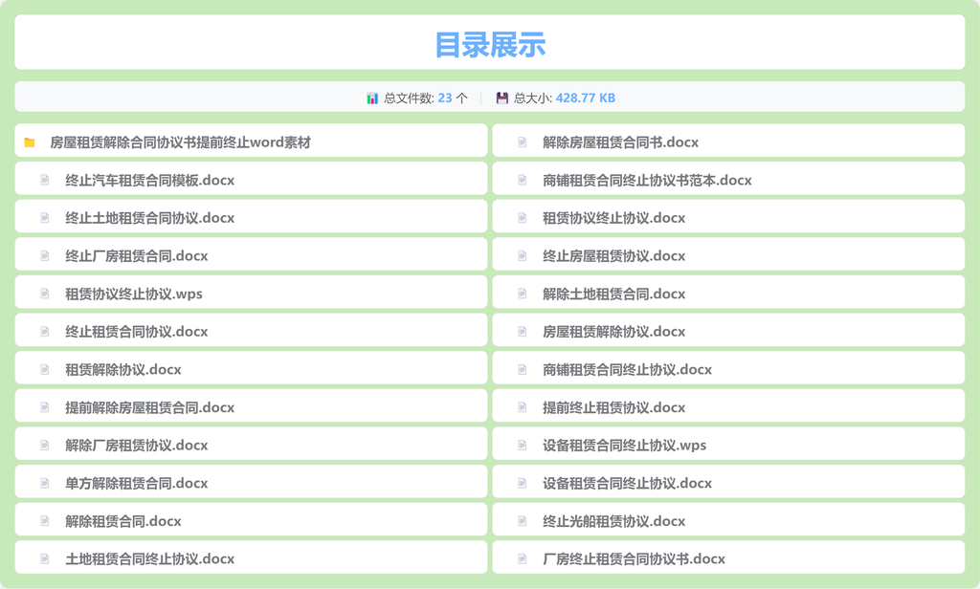980x589 pixels.
Task: Click the file icon beside 解除土地租赁合同.docx
Action: [x=522, y=294]
